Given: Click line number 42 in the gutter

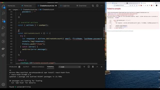Looking at the screenshot, I should 11,33.
